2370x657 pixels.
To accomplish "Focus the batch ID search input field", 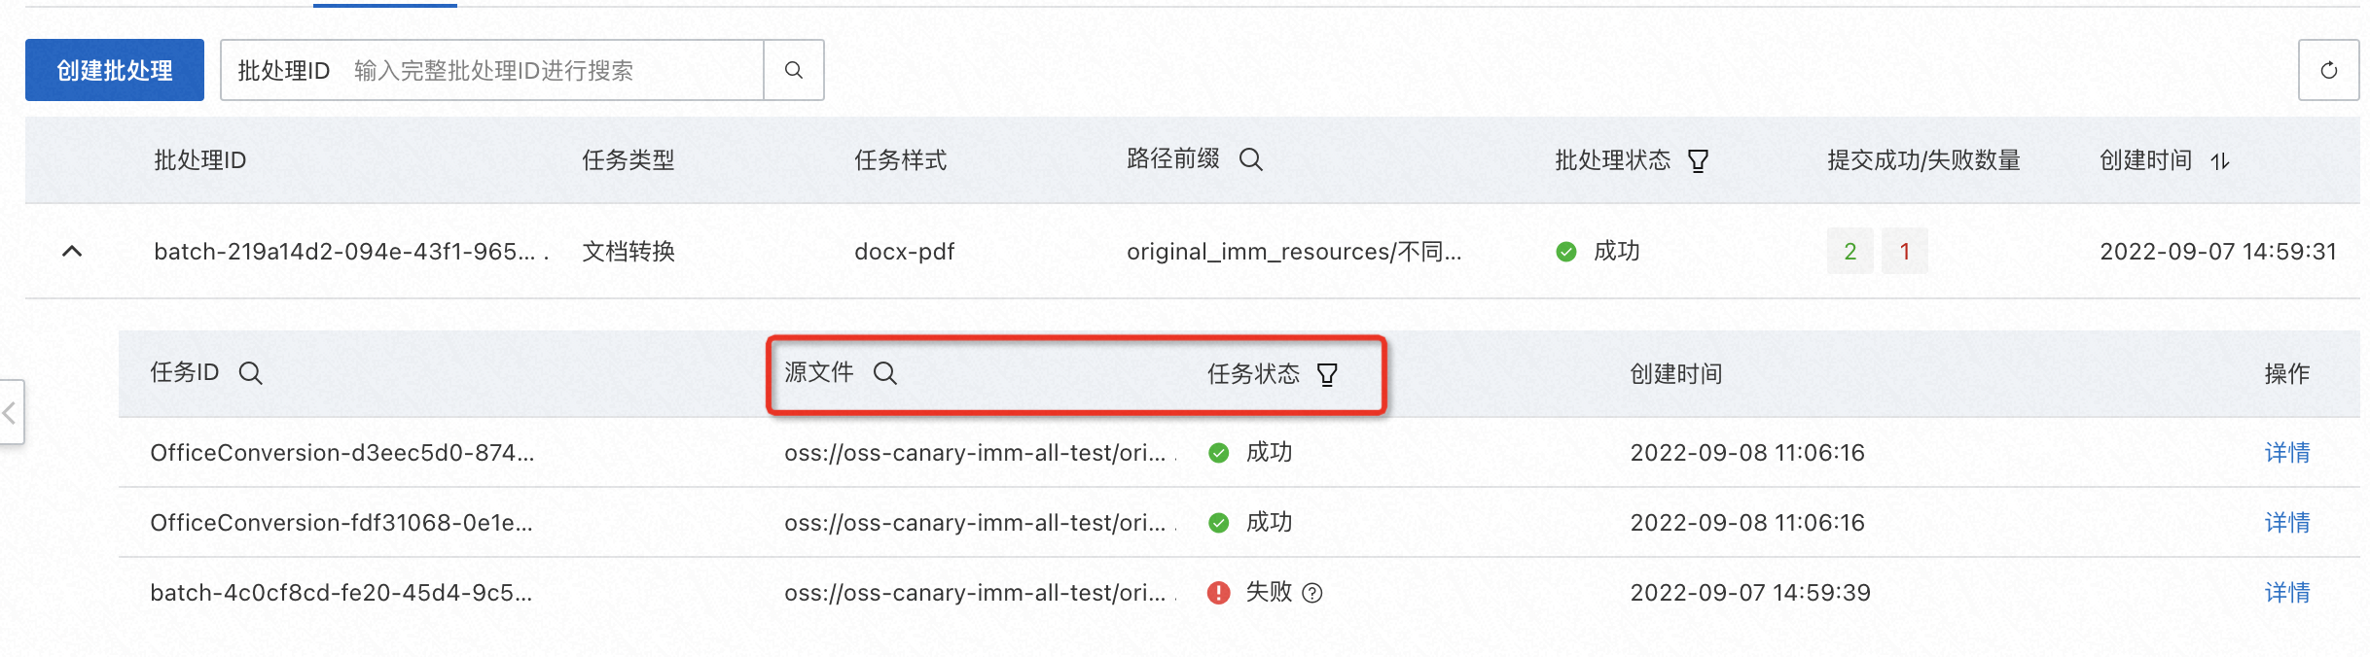I will pyautogui.click(x=555, y=70).
